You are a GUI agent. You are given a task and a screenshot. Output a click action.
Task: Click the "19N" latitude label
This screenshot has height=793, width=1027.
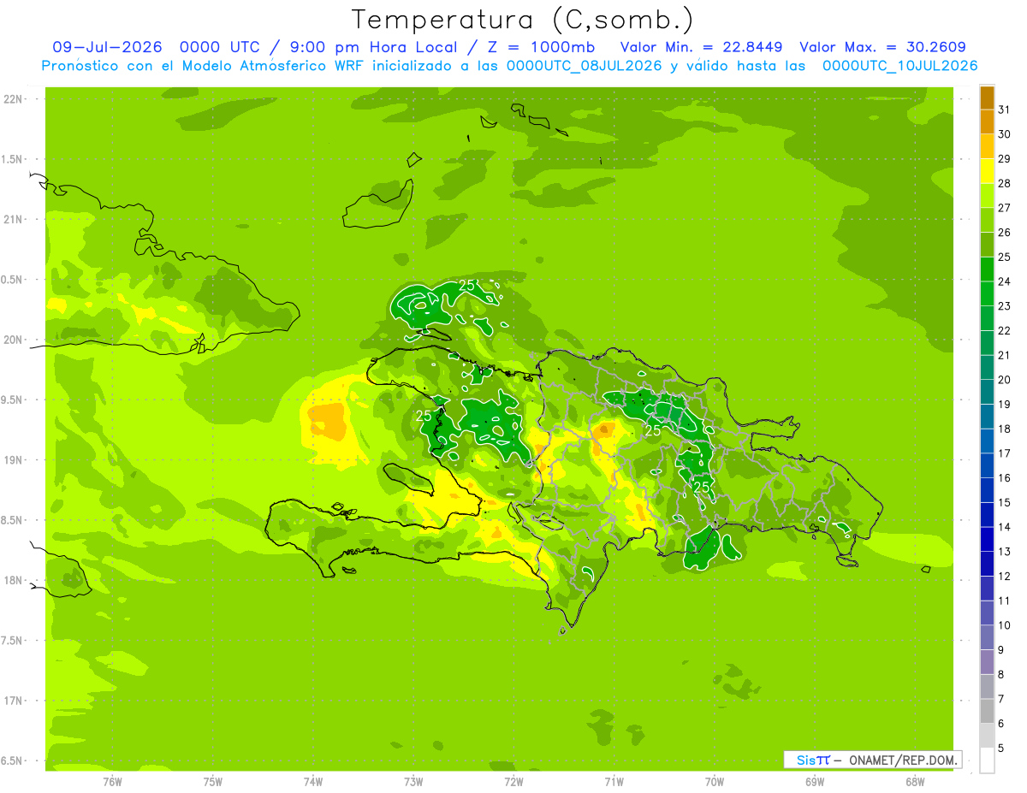pos(14,460)
